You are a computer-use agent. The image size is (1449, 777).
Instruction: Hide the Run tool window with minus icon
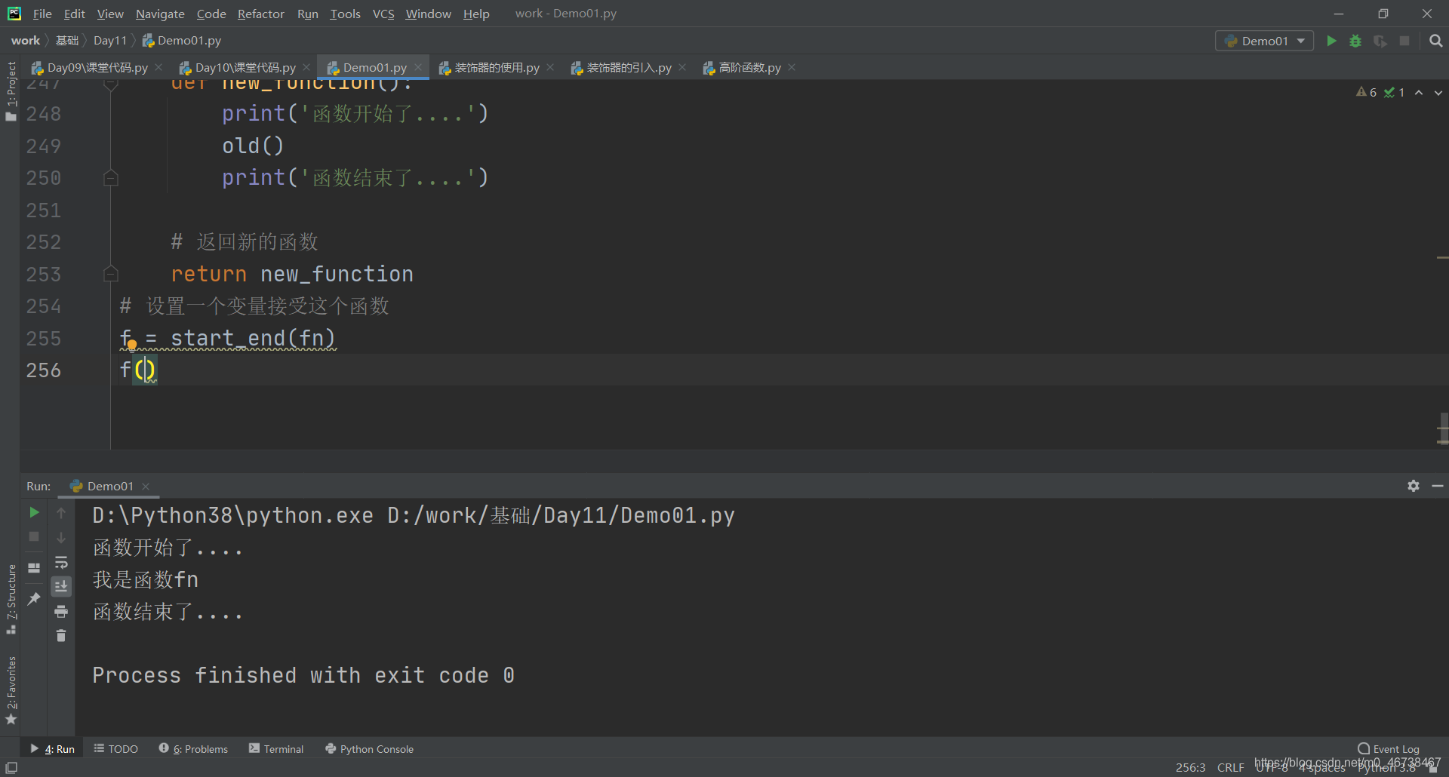[x=1438, y=486]
